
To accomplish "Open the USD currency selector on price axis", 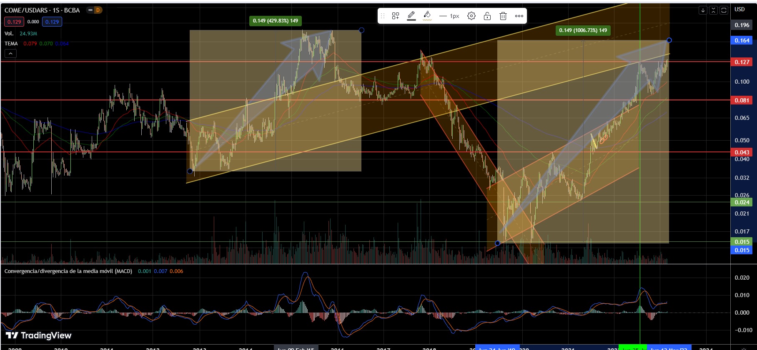I will (x=739, y=9).
